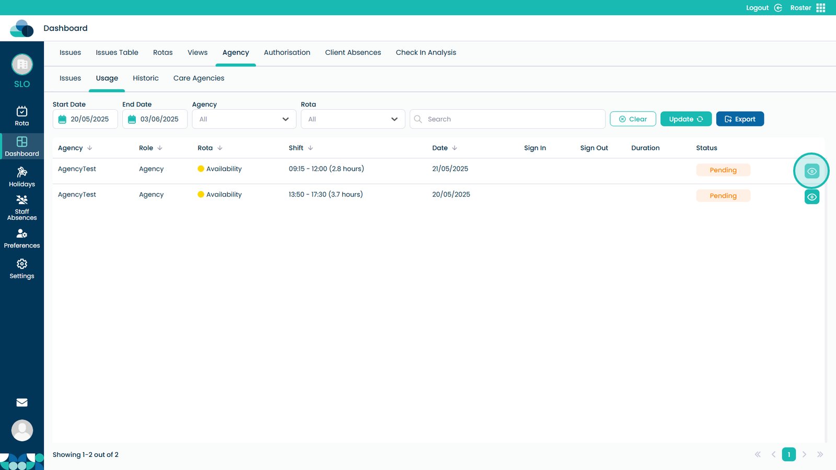The image size is (836, 470).
Task: View details of 21/05/2025 shift
Action: 811,171
